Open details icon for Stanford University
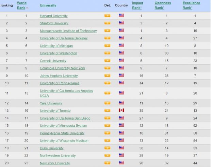211x167 pixels. click(x=107, y=23)
